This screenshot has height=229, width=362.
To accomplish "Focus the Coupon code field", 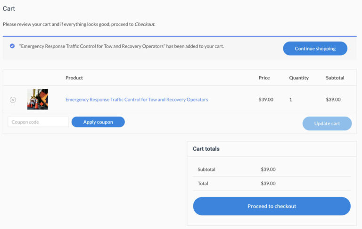I will [x=38, y=122].
